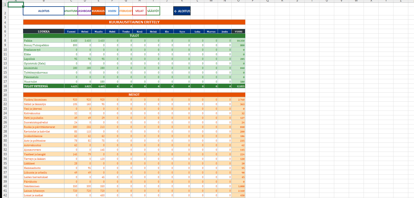Image resolution: width=414 pixels, height=198 pixels.
Task: Select the orange KUUKAUSI navigation button
Action: [98, 11]
